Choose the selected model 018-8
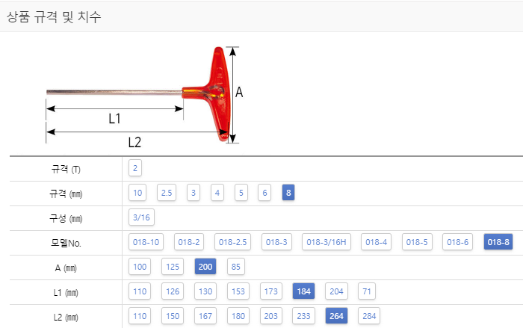Viewport: 523px width, 328px height. [498, 242]
